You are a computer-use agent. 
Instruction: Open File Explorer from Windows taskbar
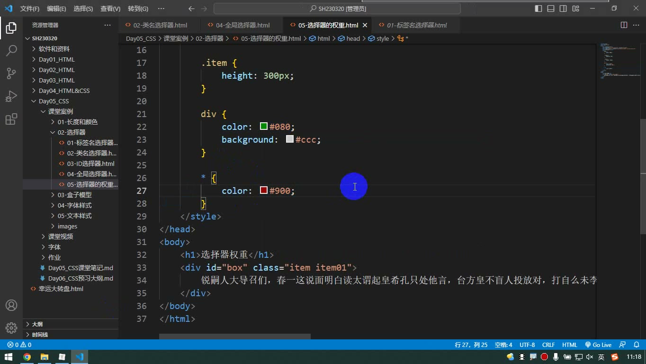pos(45,357)
